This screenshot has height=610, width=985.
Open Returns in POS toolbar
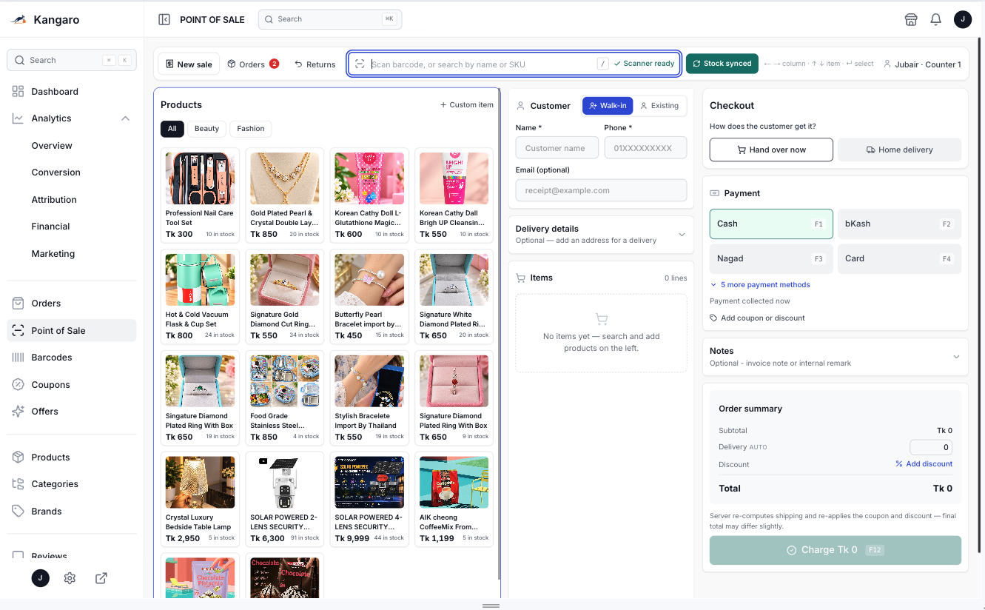pyautogui.click(x=315, y=64)
